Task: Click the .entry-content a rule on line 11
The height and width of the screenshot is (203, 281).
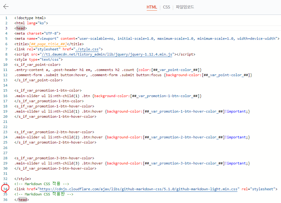Action: pyautogui.click(x=108, y=70)
